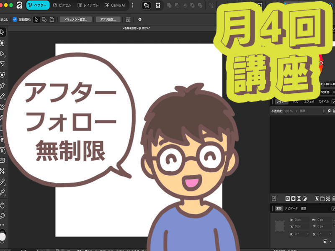This screenshot has width=335, height=251.
Task: Open layer effects fx icon
Action: (288, 199)
